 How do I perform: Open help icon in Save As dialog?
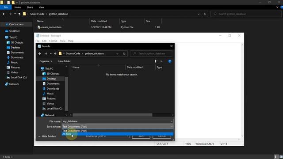coord(170,61)
